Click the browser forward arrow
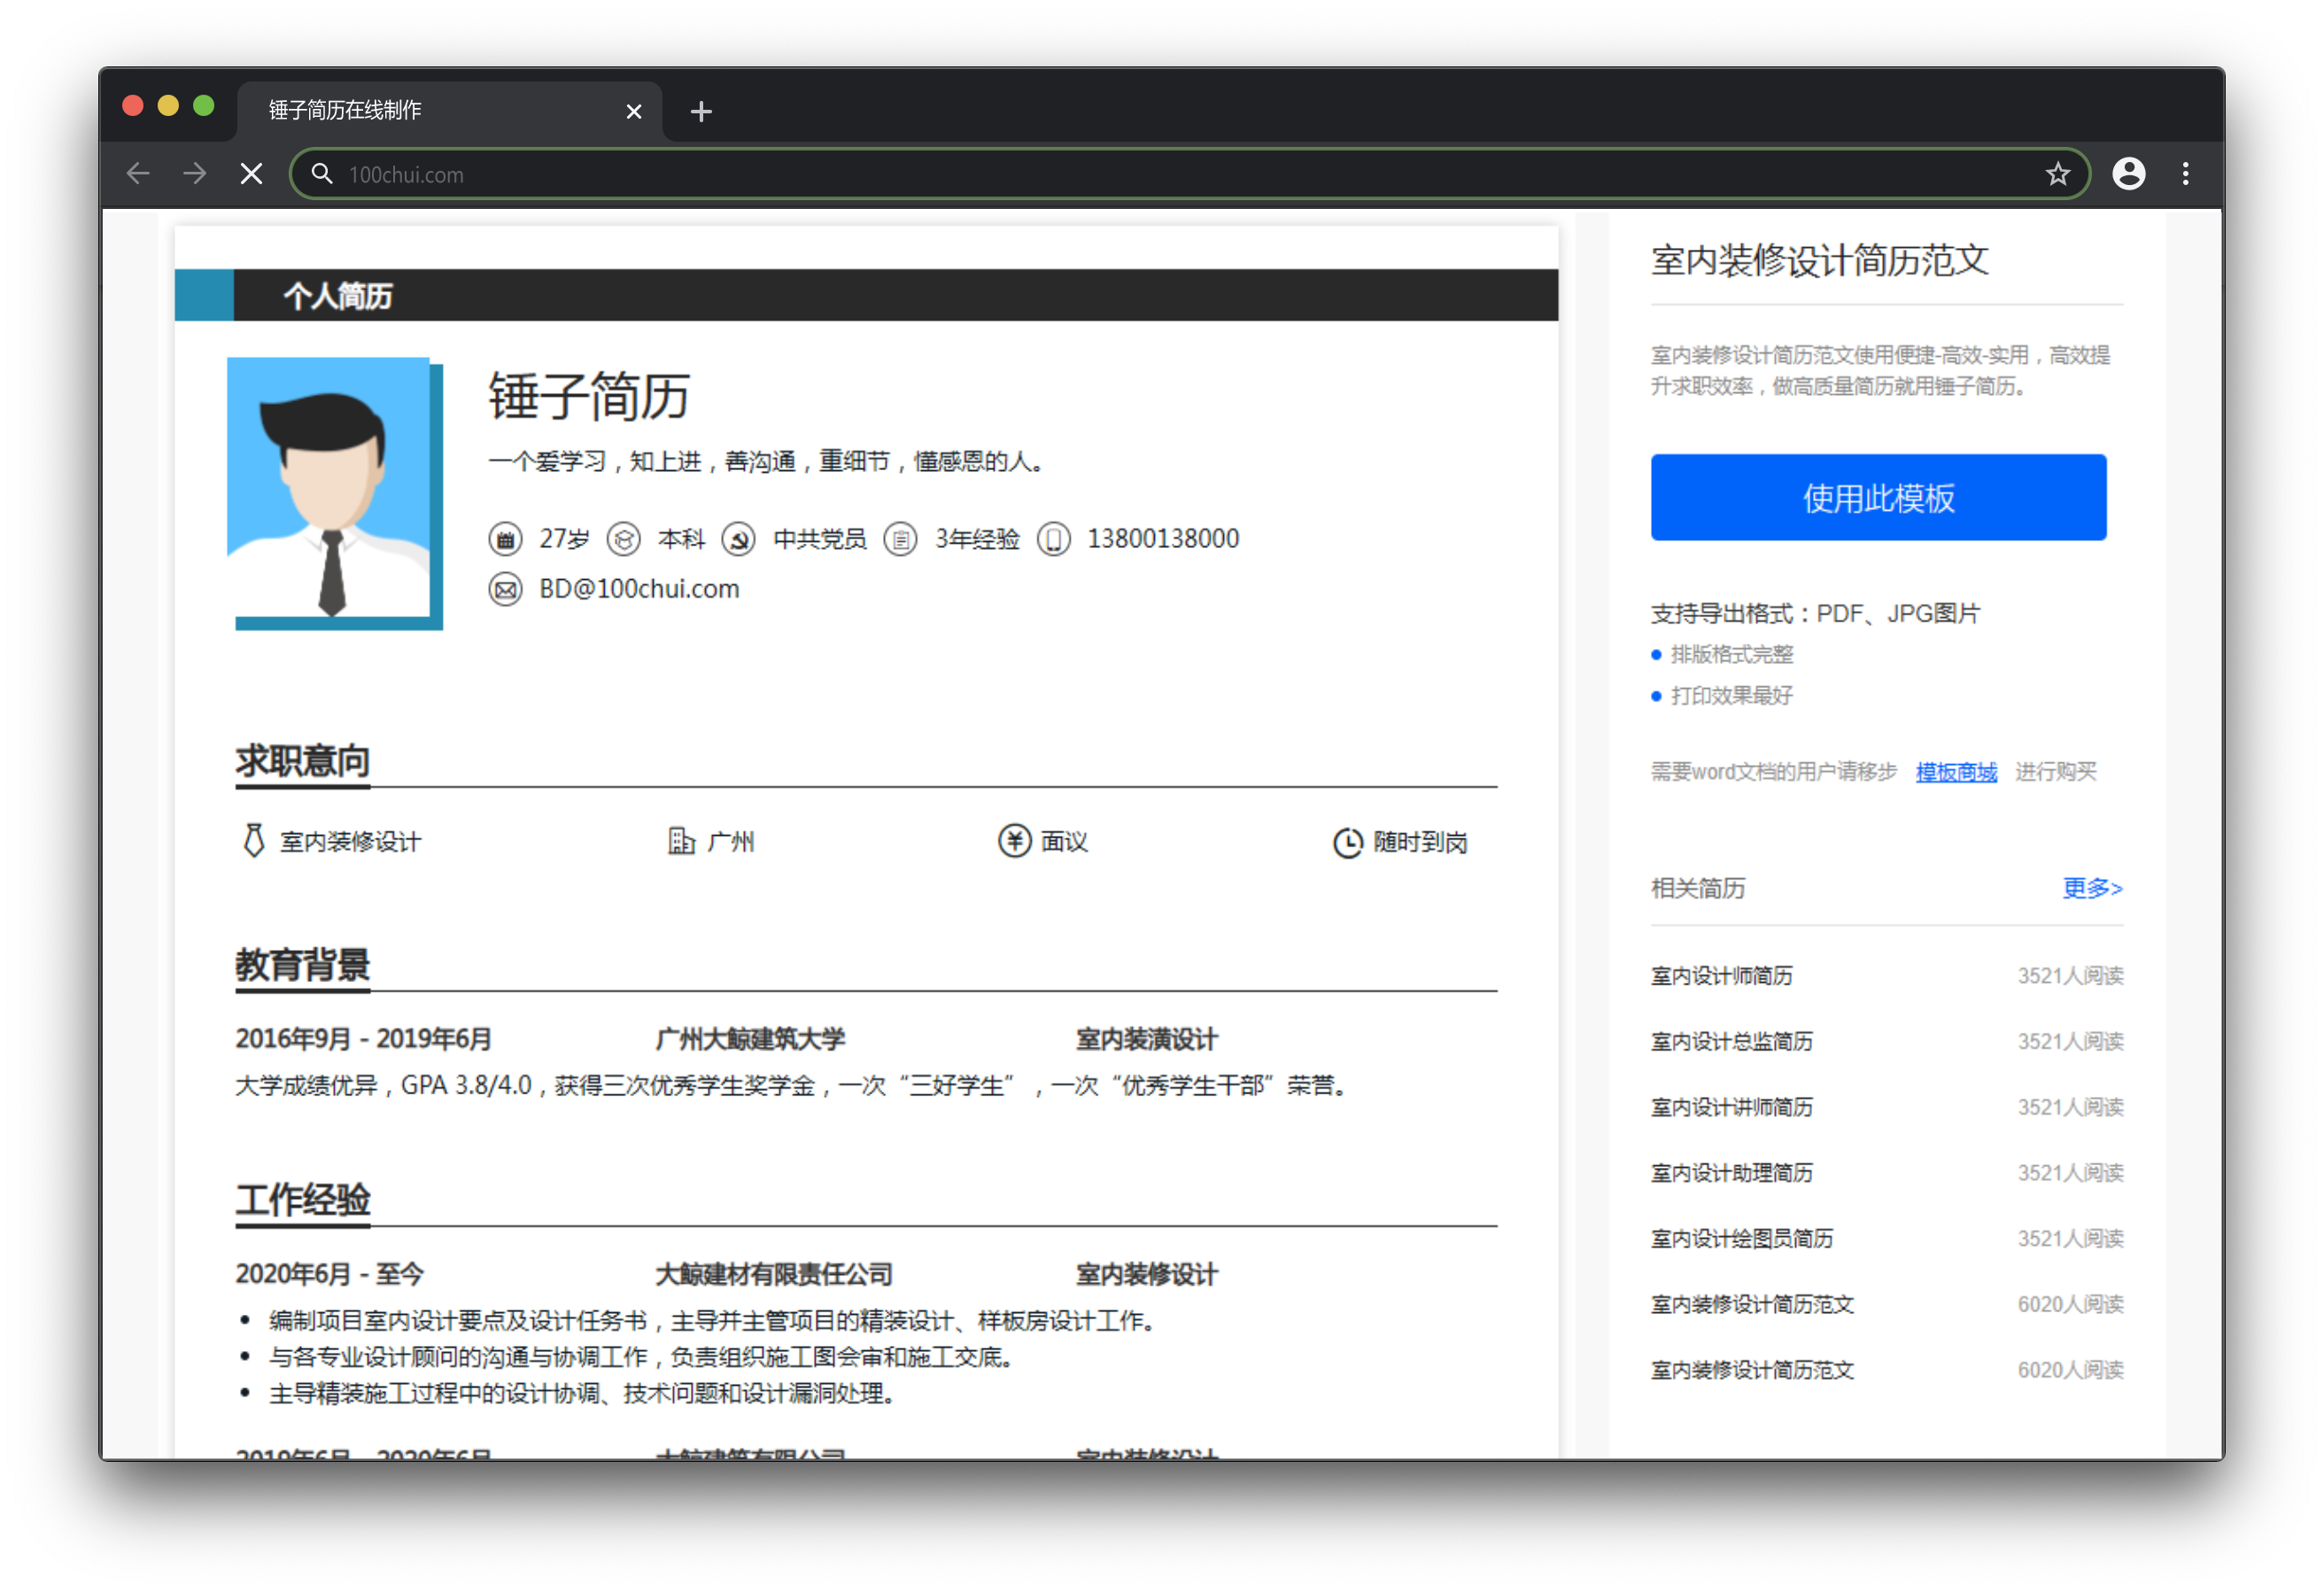This screenshot has width=2324, height=1592. click(195, 174)
